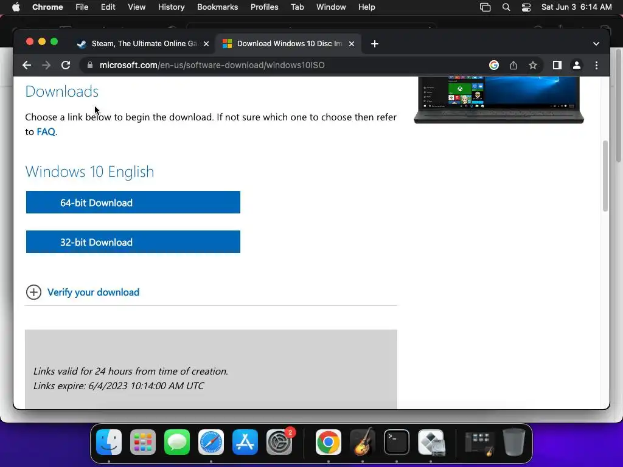Open the Edit menu
This screenshot has height=467, width=623.
(108, 7)
